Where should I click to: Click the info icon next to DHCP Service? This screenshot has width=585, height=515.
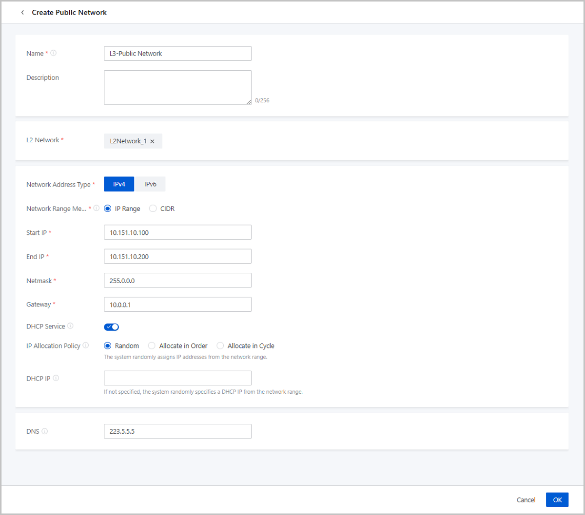click(x=71, y=326)
